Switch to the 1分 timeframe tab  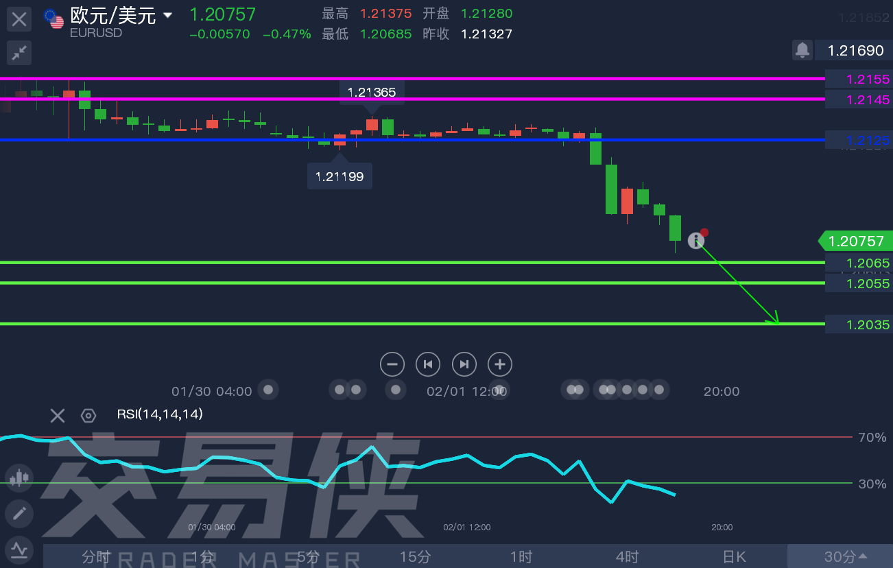point(202,556)
